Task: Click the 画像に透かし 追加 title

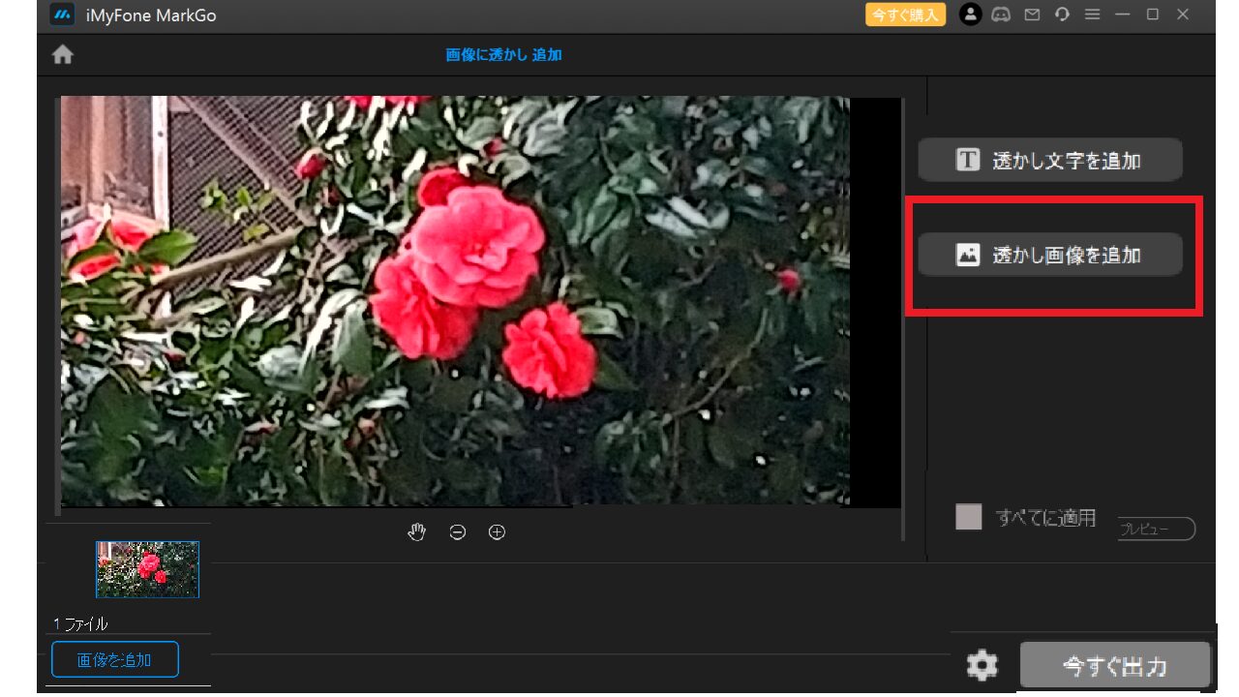Action: 503,55
